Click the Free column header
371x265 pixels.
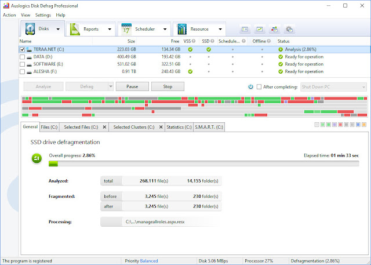pos(159,41)
